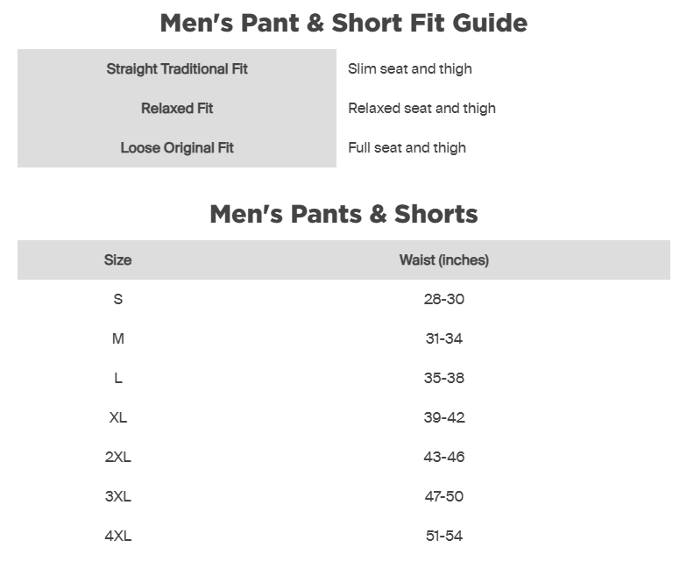
Task: Click the Size column header
Action: (117, 260)
